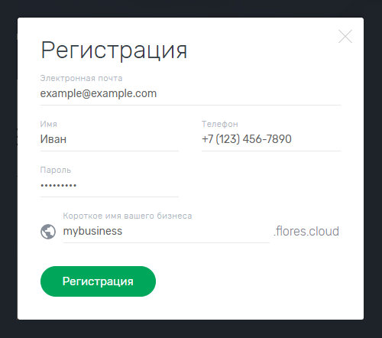Click the globe icon beside business name
Viewport: 382px width, 338px height.
click(x=48, y=232)
